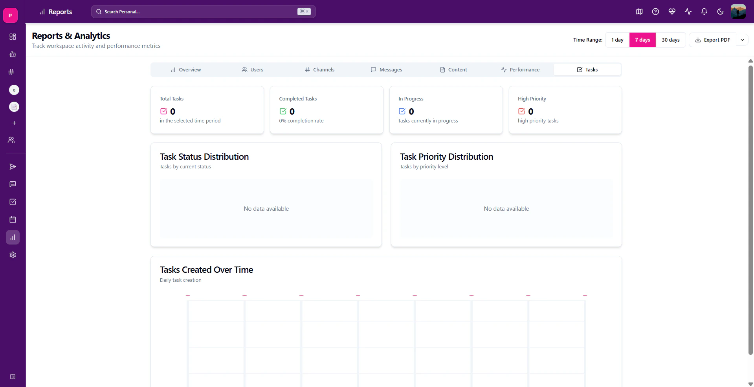Switch to the Messages tab
The width and height of the screenshot is (754, 387).
(x=387, y=70)
